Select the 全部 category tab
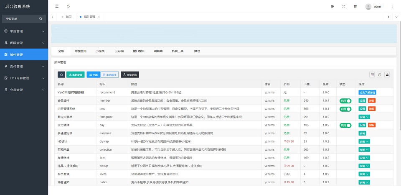The image size is (401, 195). click(x=61, y=51)
